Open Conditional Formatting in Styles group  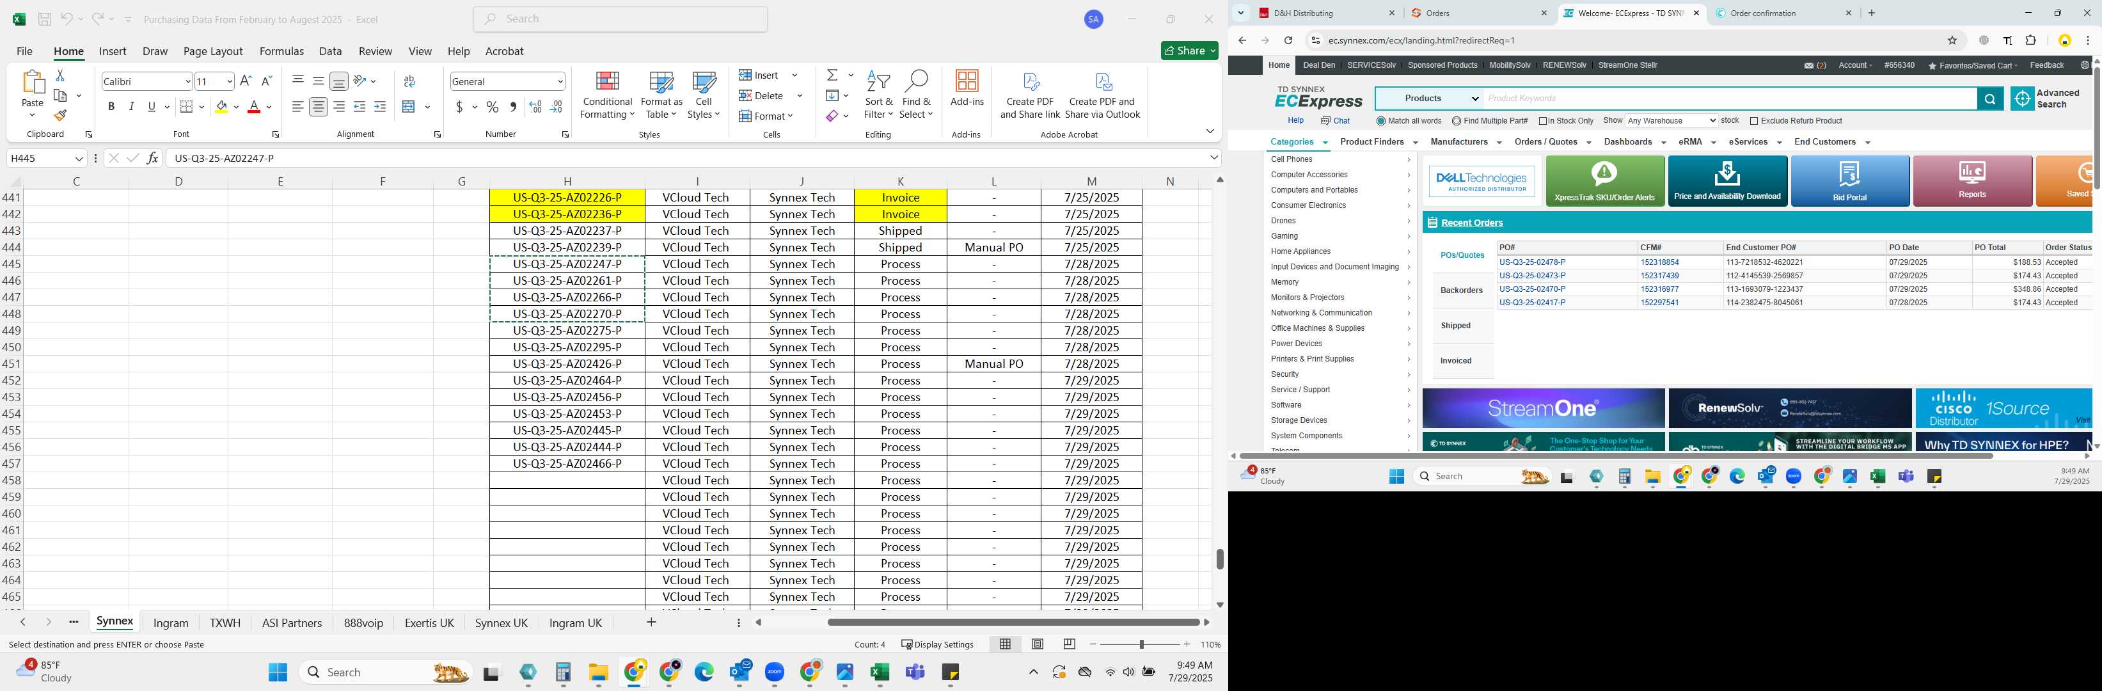(x=606, y=95)
